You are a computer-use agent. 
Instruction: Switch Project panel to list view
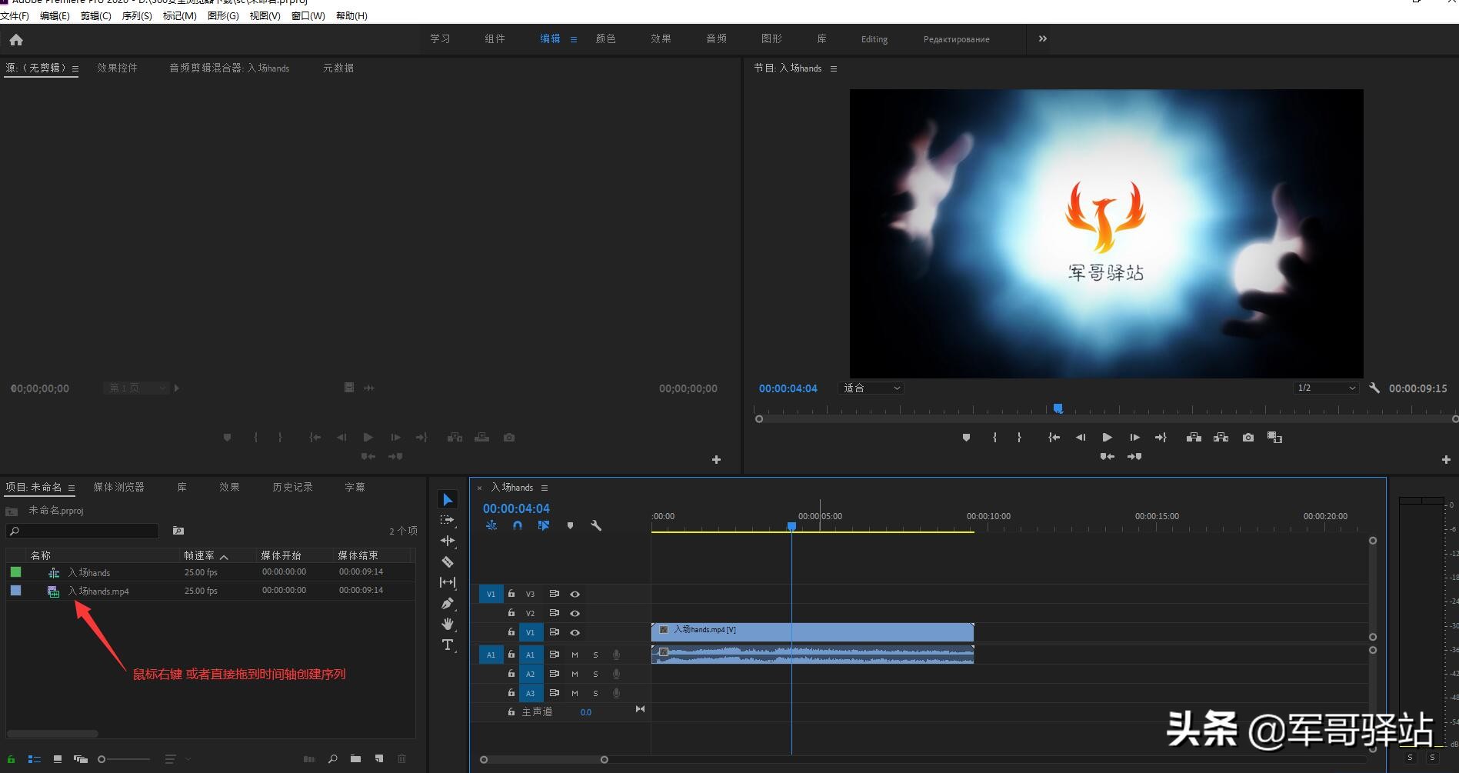coord(35,759)
